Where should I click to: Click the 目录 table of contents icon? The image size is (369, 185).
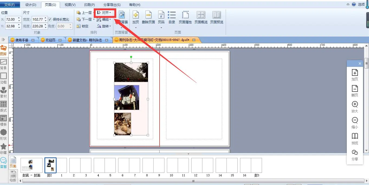pyautogui.click(x=172, y=15)
